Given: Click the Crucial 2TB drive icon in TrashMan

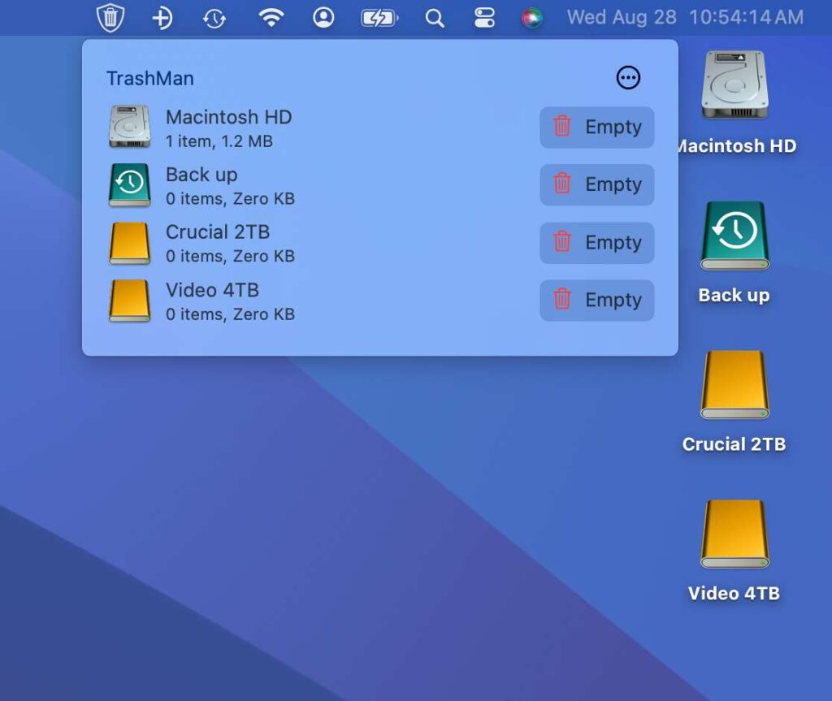Looking at the screenshot, I should tap(130, 241).
